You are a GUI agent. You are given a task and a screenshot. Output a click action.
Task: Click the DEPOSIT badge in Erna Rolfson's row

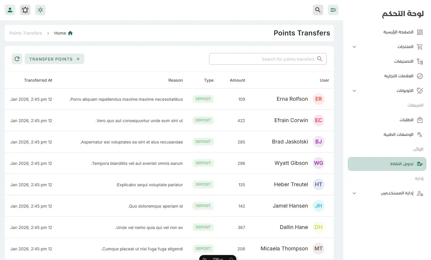click(x=203, y=99)
